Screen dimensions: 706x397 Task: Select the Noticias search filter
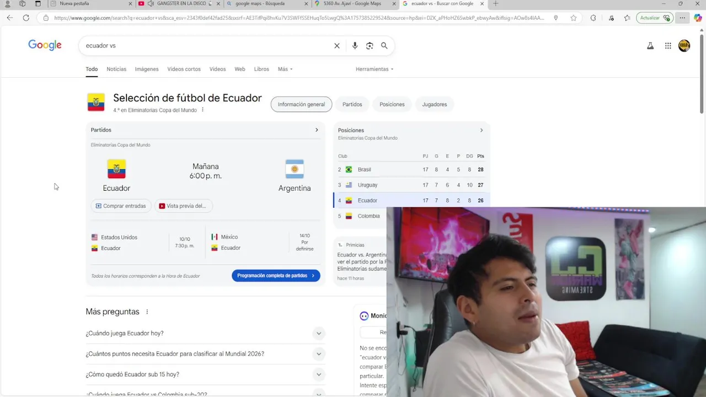coord(116,69)
